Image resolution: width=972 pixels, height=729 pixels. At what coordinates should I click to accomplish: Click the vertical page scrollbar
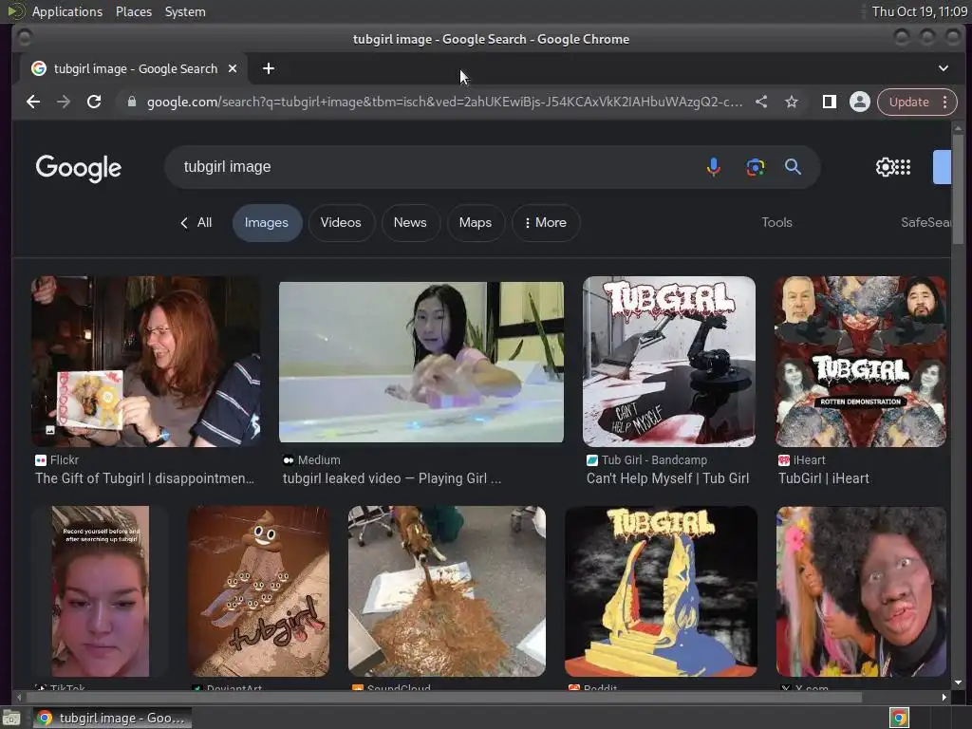click(959, 189)
